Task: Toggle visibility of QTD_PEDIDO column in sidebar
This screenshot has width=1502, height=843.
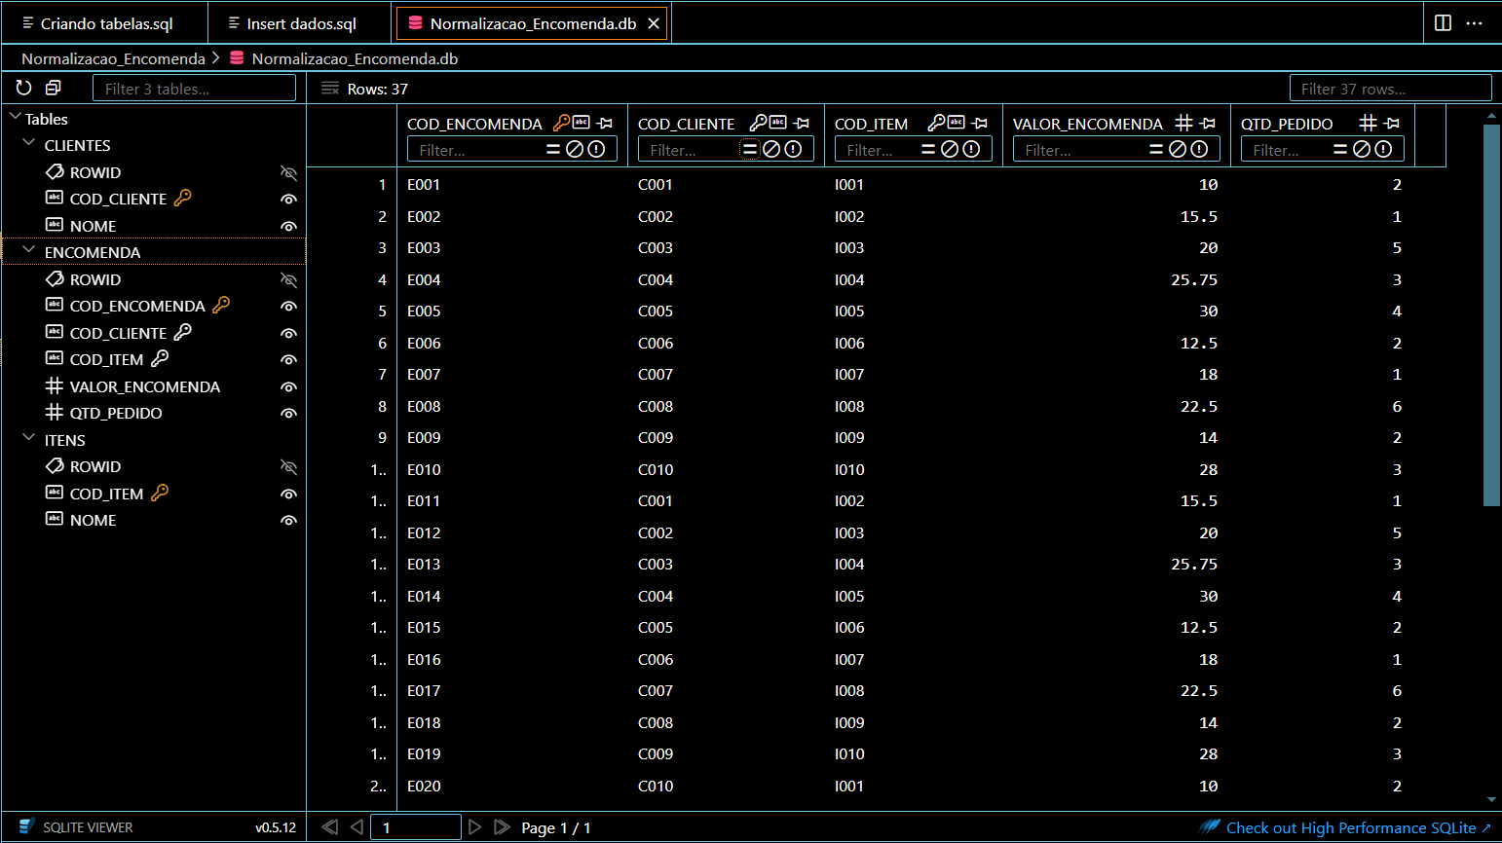Action: [288, 413]
